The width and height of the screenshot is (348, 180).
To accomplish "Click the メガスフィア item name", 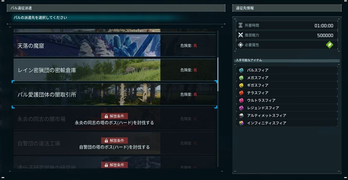I will coord(258,78).
